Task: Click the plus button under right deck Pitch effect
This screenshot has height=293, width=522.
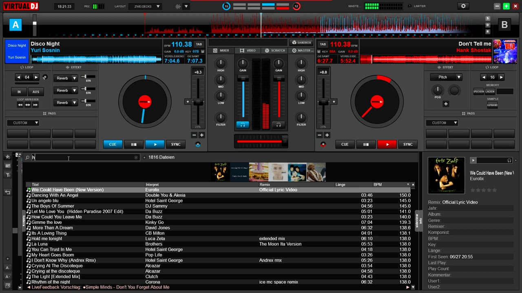Action: tap(446, 104)
